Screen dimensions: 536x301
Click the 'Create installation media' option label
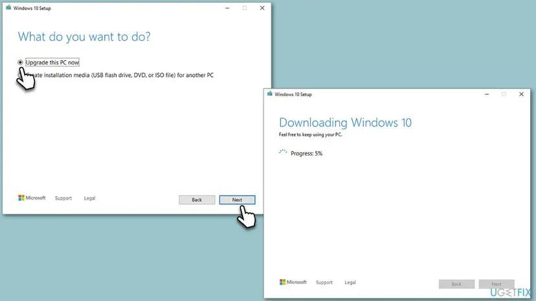tap(119, 75)
